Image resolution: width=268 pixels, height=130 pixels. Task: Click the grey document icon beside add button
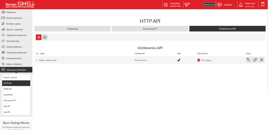(45, 37)
